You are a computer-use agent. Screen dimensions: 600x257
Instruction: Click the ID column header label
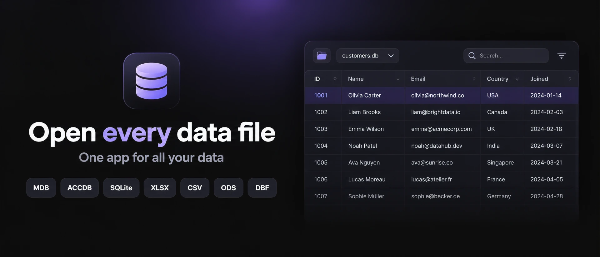pos(317,79)
